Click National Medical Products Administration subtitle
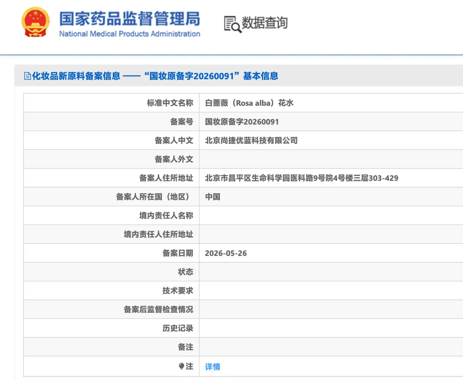The width and height of the screenshot is (463, 381). click(129, 34)
